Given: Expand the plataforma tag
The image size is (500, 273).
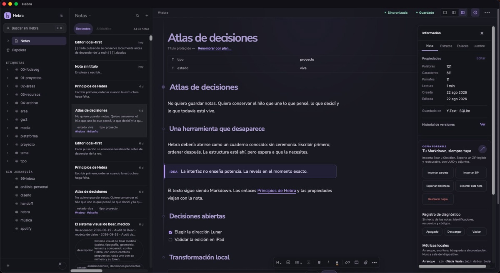Looking at the screenshot, I should pos(8,136).
